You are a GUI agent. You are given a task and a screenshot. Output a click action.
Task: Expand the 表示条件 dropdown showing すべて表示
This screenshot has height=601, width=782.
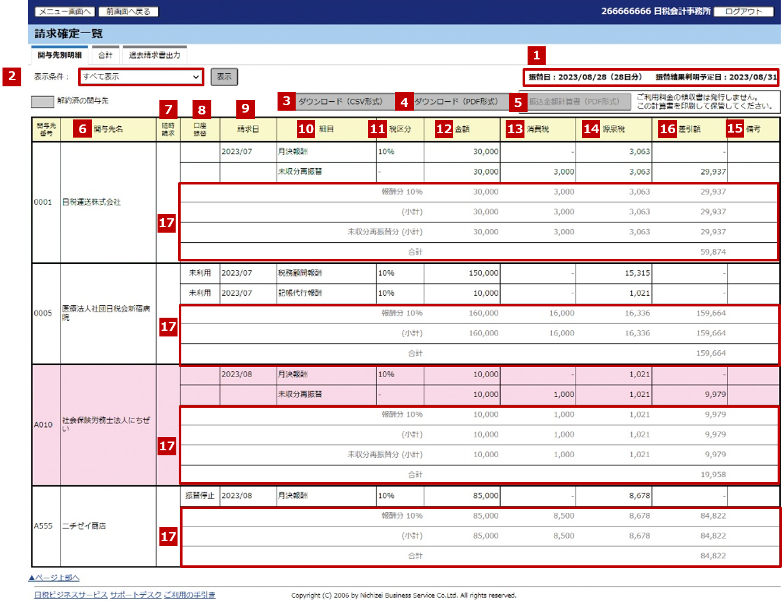[x=141, y=77]
